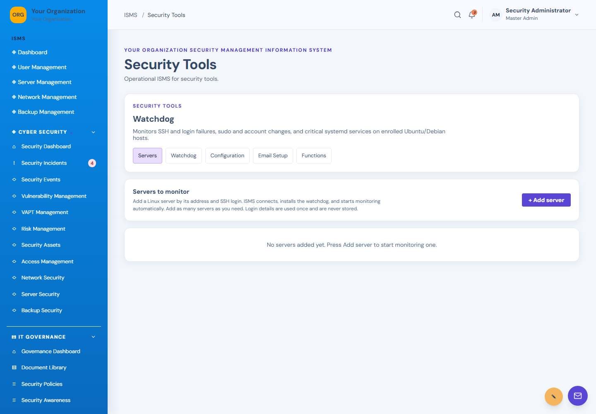Image resolution: width=596 pixels, height=414 pixels.
Task: Open Network Security page
Action: pos(43,278)
